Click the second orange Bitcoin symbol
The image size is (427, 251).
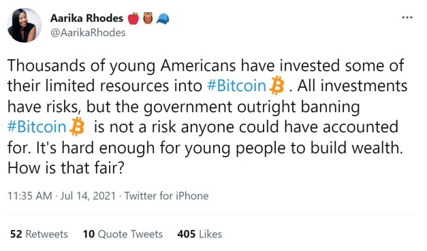coord(77,127)
